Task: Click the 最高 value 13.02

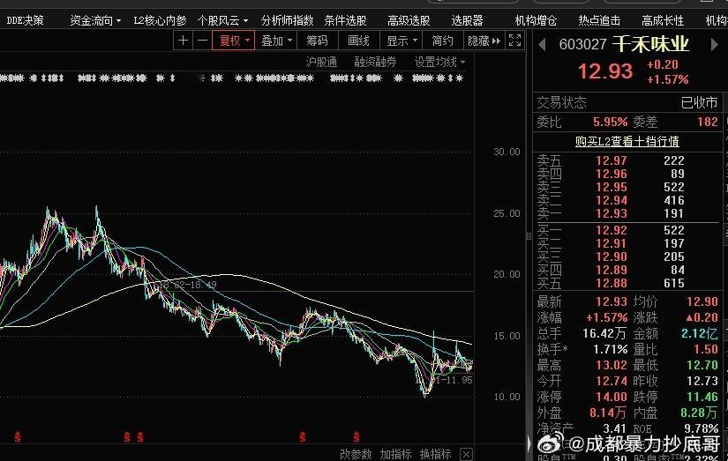Action: pos(612,366)
